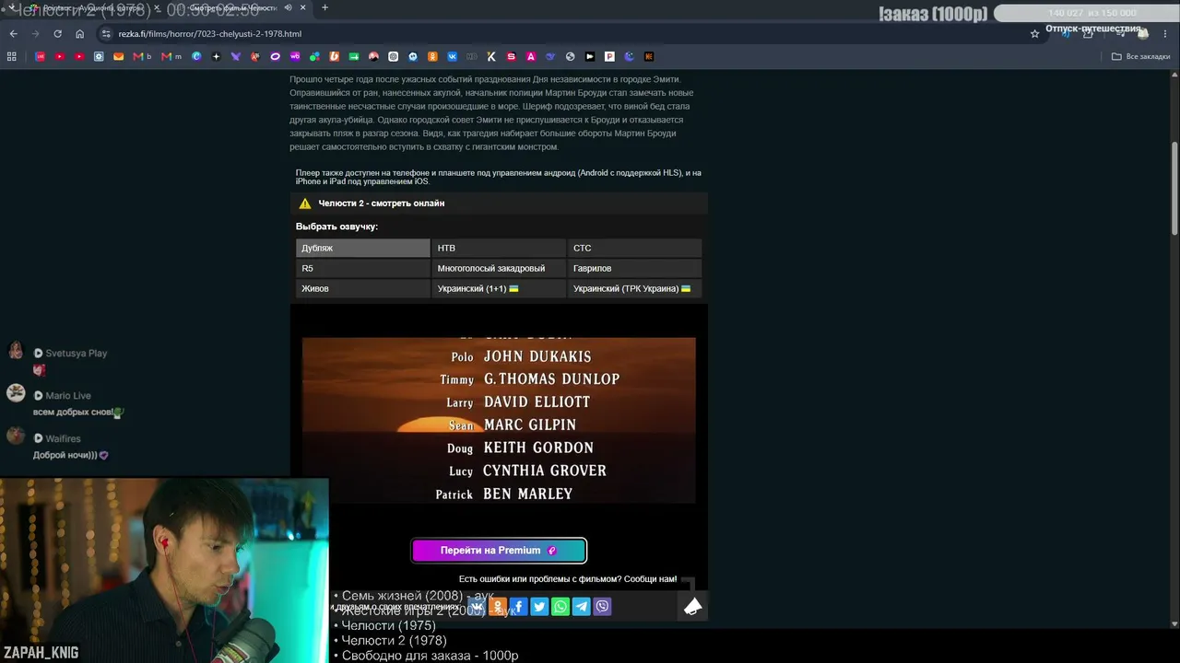Open a new browser tab
The height and width of the screenshot is (663, 1180).
pyautogui.click(x=324, y=8)
